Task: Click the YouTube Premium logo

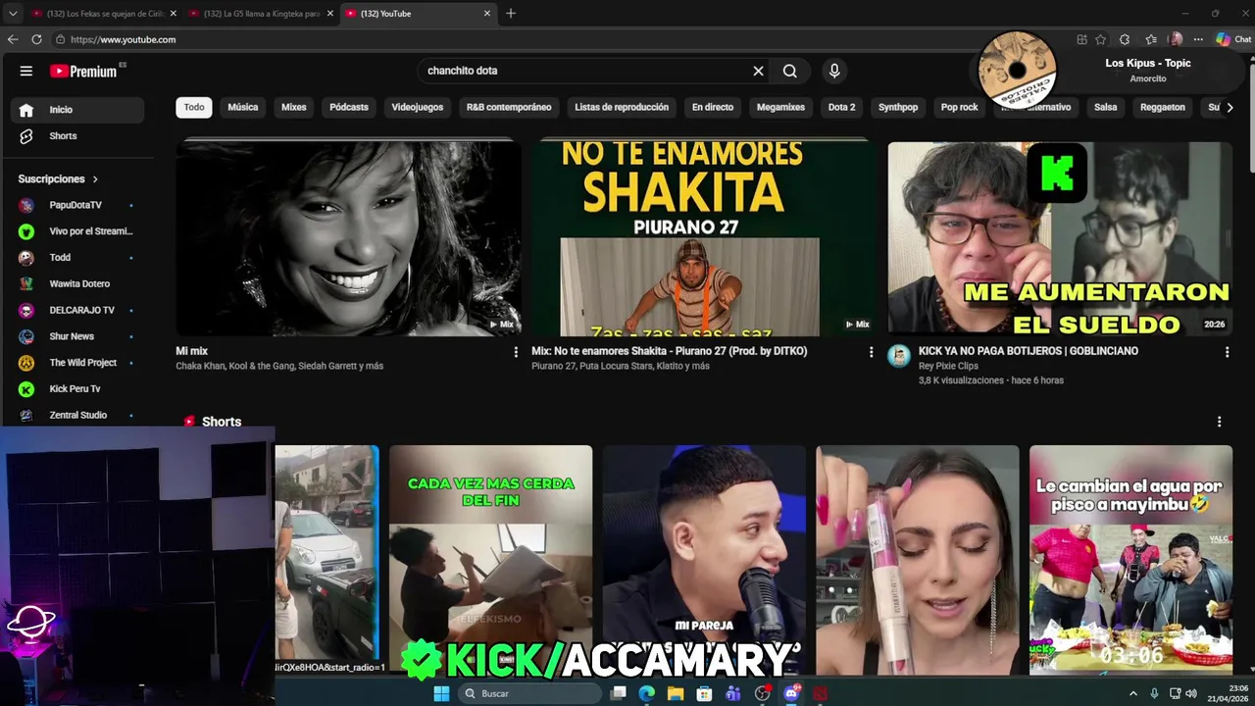Action: (83, 71)
